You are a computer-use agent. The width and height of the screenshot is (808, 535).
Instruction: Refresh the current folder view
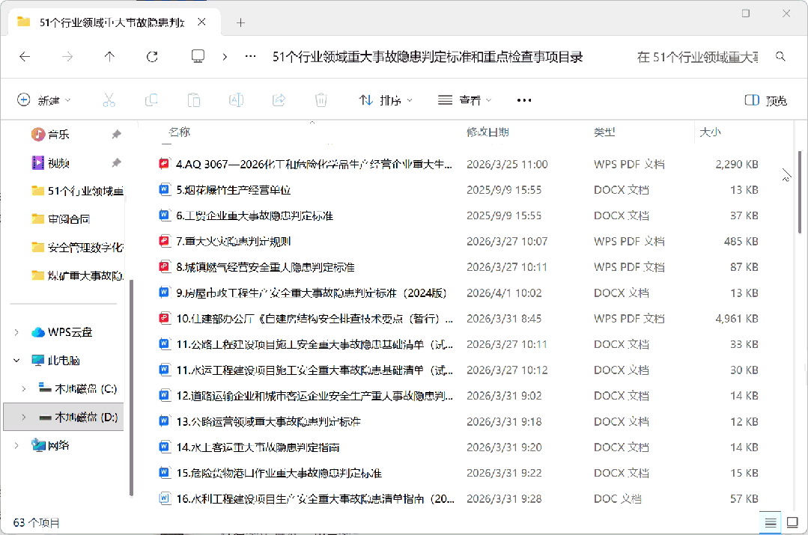coord(152,56)
